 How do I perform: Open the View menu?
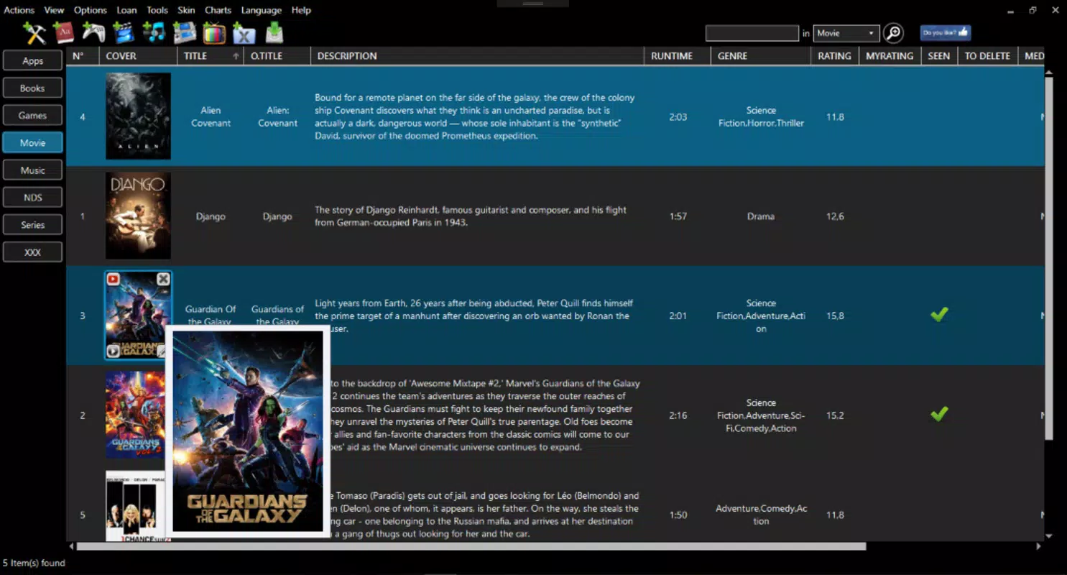(x=54, y=10)
